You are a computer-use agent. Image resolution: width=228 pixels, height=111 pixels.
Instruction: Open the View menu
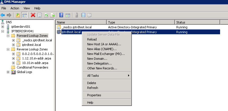(27, 8)
